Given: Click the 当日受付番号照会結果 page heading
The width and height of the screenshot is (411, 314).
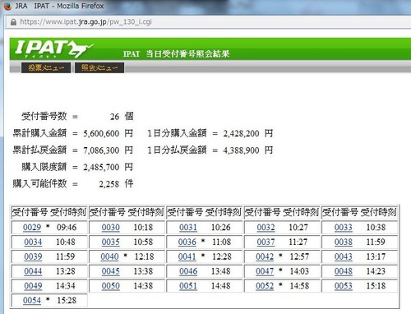Looking at the screenshot, I should point(187,53).
